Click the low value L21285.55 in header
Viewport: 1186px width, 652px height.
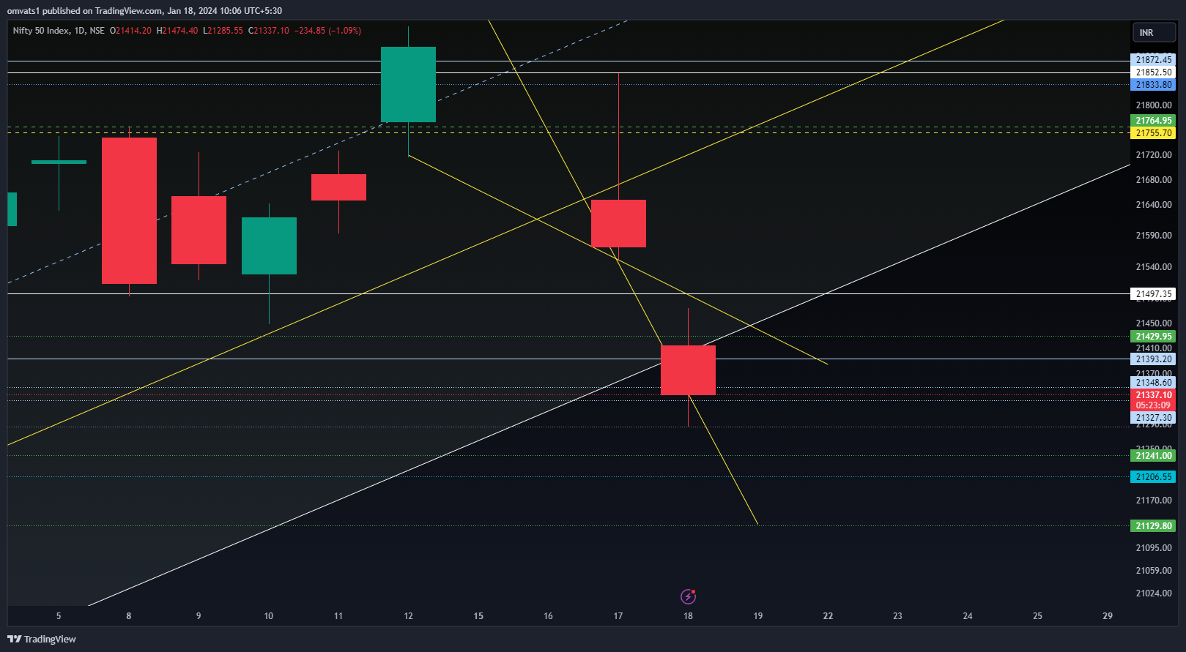223,31
